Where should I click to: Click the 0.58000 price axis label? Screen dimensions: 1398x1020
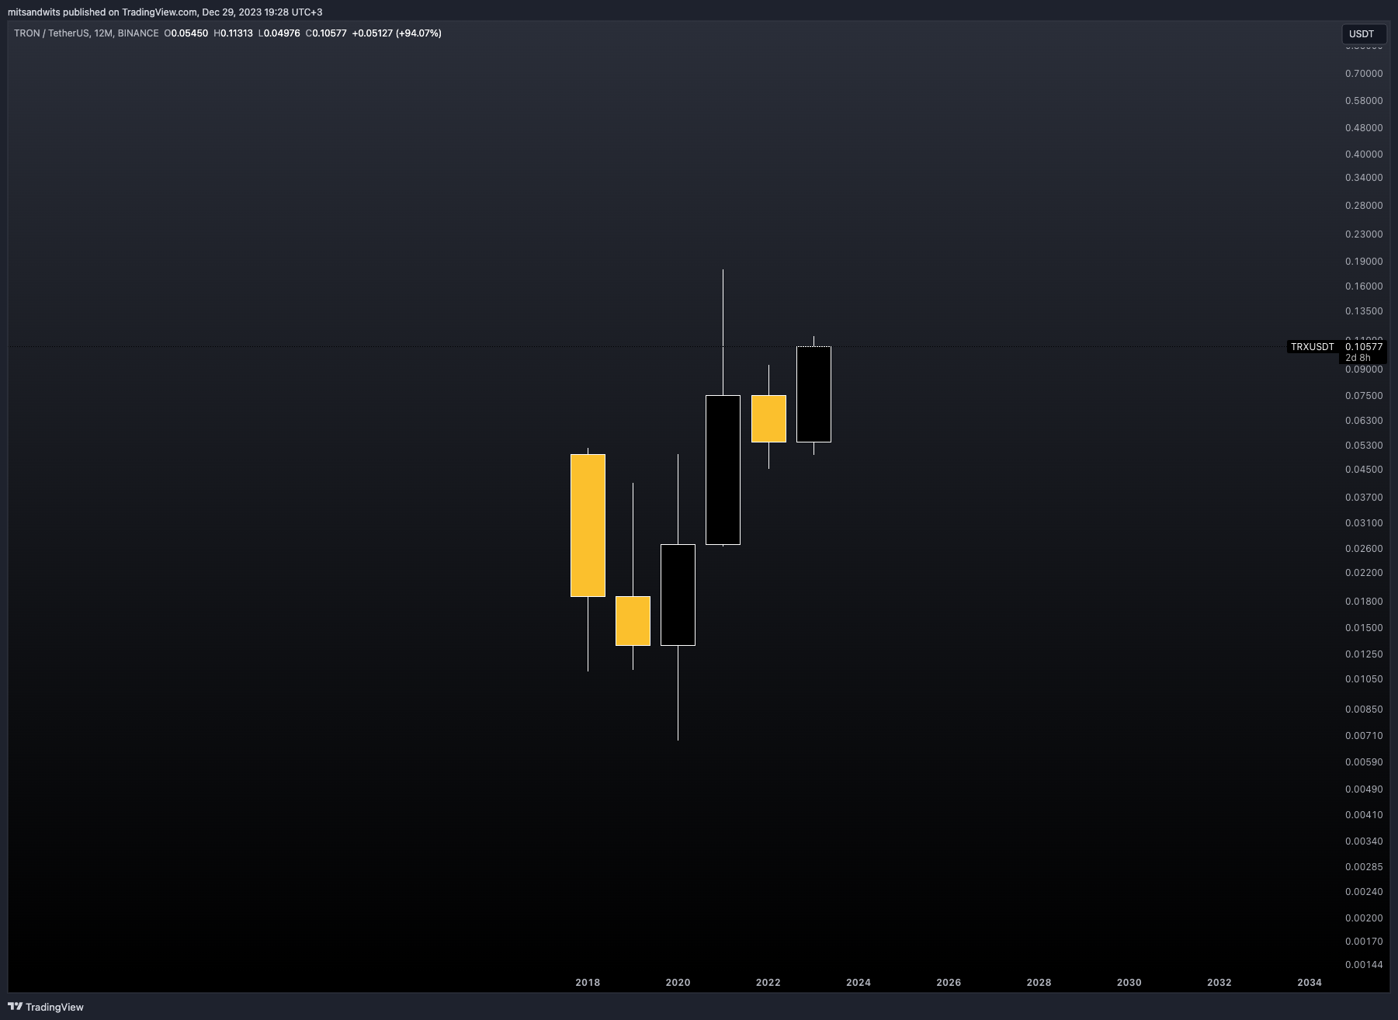(1364, 101)
